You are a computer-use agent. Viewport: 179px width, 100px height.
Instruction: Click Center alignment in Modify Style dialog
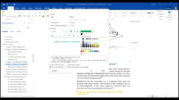pyautogui.click(x=56, y=36)
